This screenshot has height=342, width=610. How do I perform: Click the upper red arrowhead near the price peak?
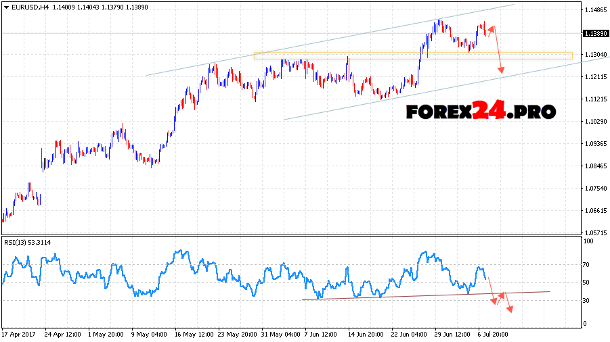tap(491, 28)
